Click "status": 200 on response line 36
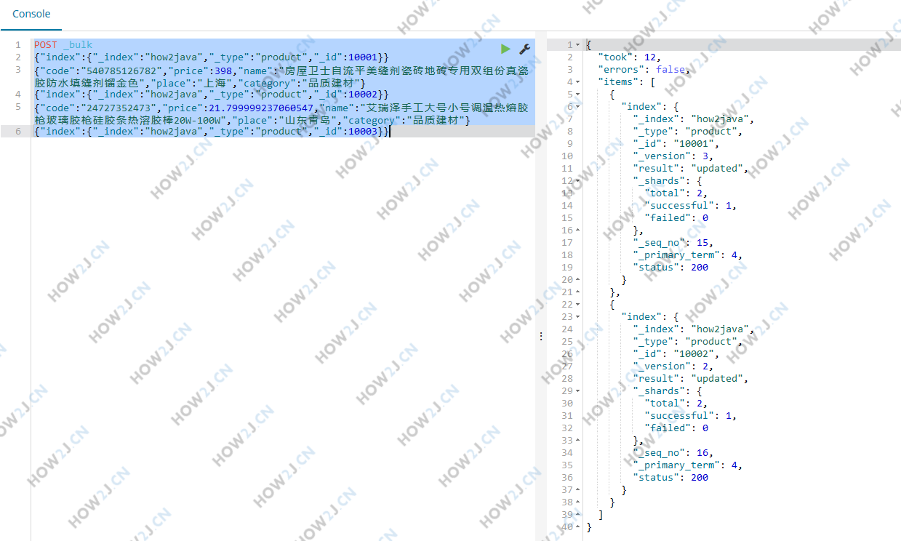The height and width of the screenshot is (541, 901). click(670, 478)
